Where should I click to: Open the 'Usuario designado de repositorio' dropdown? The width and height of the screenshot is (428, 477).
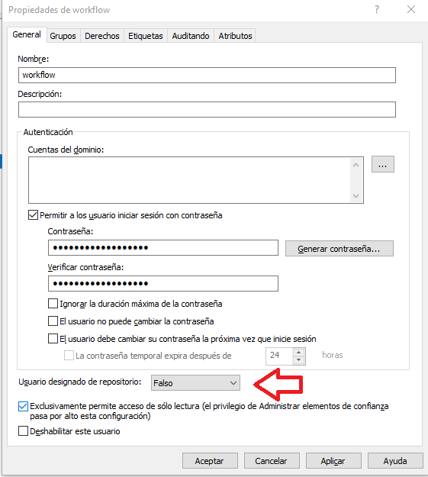[195, 383]
